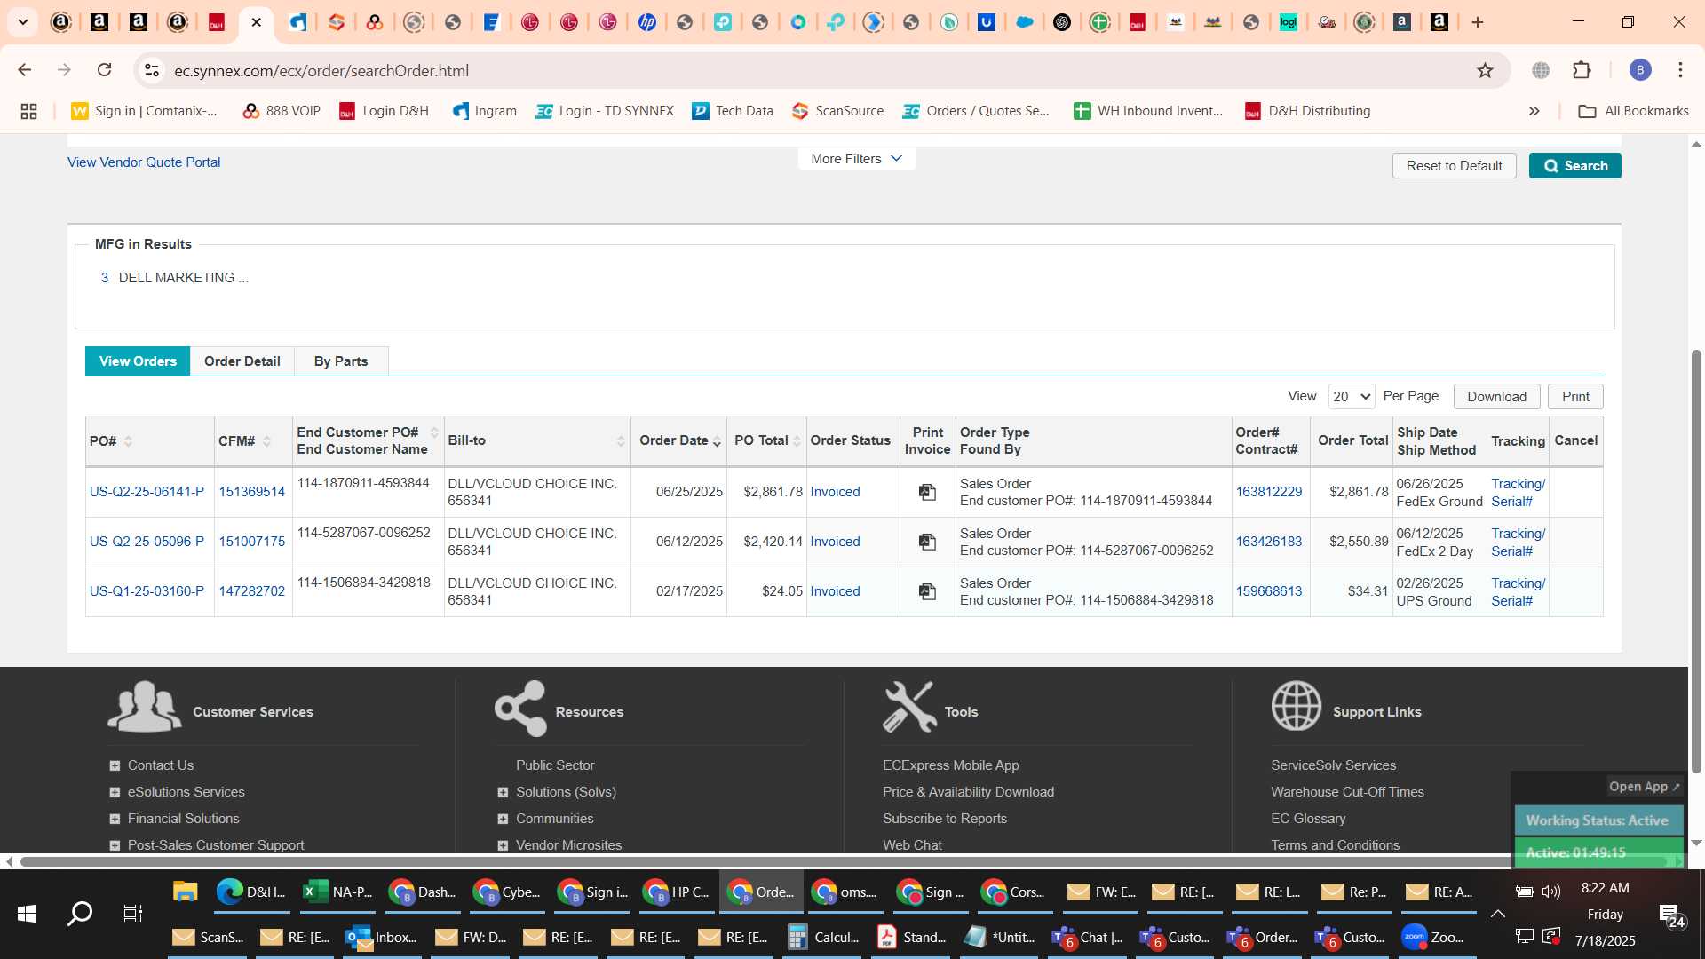The height and width of the screenshot is (959, 1705).
Task: Switch to Order Detail tab
Action: tap(242, 361)
